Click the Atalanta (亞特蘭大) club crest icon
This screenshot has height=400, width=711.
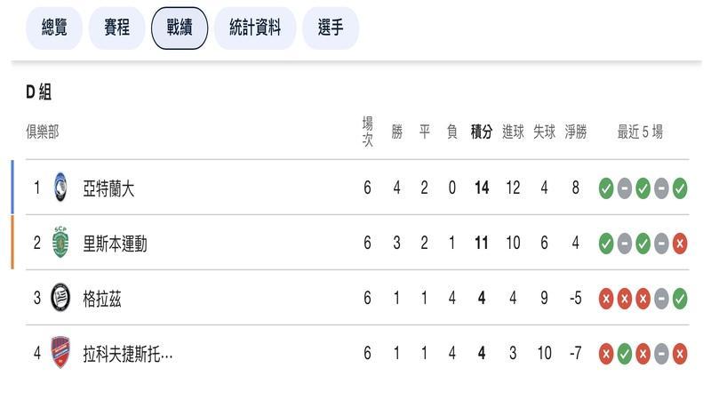click(60, 188)
